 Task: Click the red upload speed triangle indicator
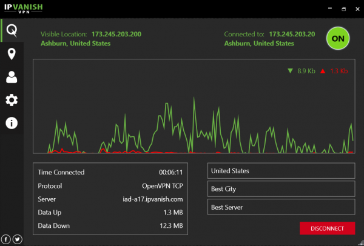click(x=323, y=71)
